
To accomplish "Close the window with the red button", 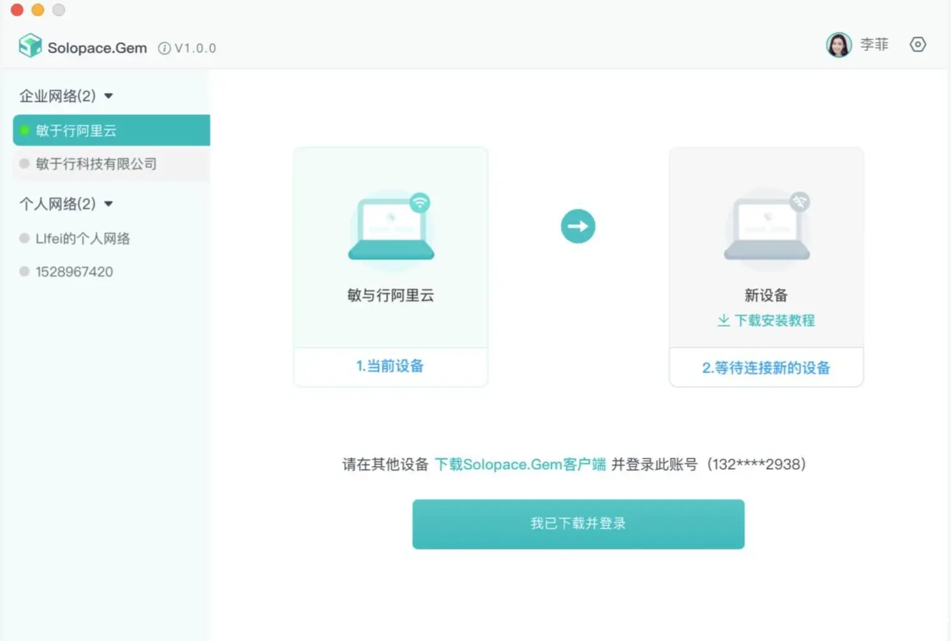I will [x=17, y=10].
